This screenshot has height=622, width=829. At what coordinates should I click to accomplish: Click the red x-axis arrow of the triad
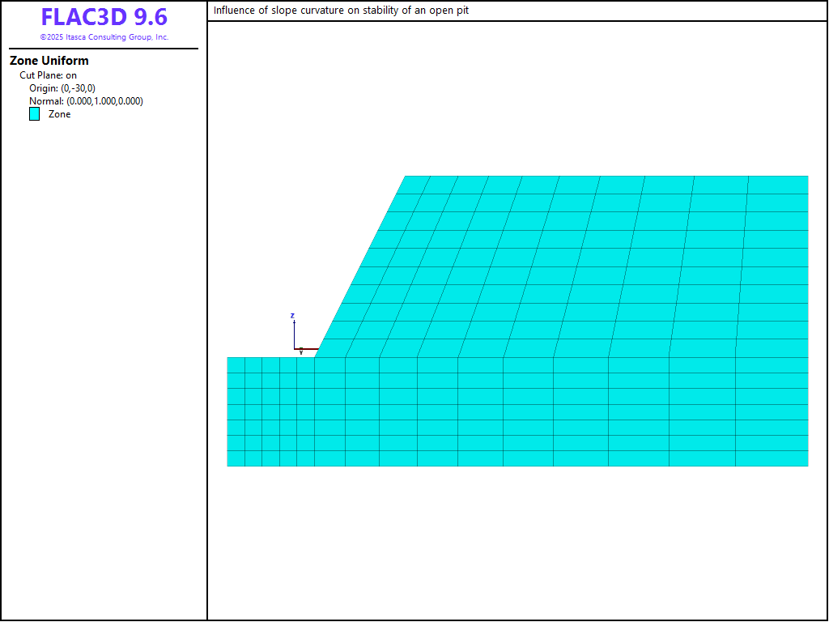[x=306, y=349]
